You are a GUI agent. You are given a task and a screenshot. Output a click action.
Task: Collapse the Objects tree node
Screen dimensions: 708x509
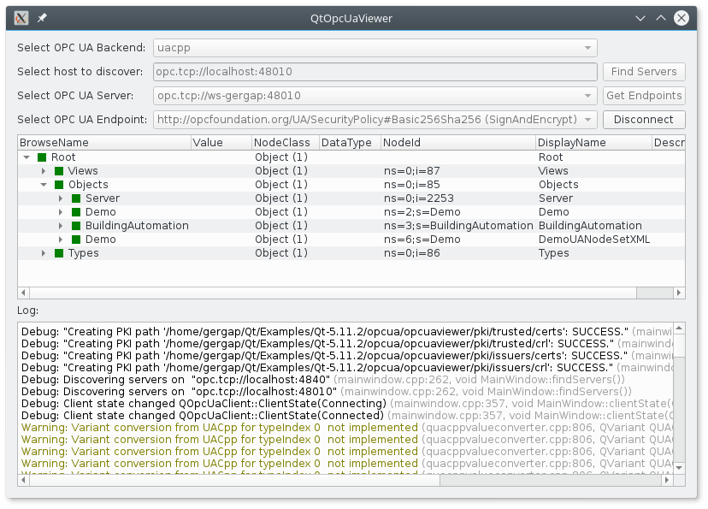44,185
